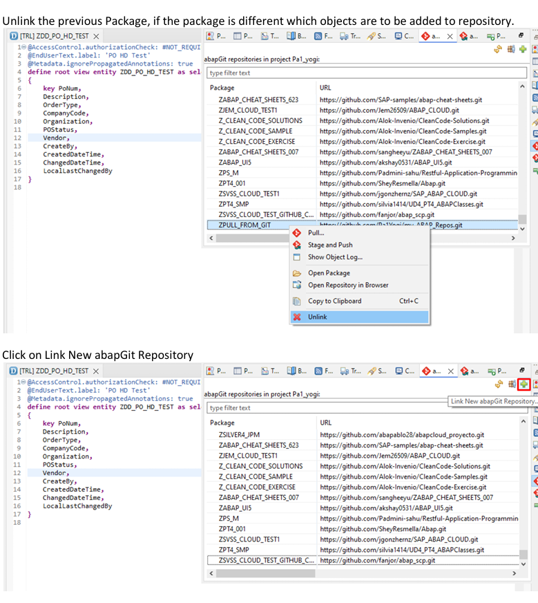The height and width of the screenshot is (603, 538).
Task: Click the abap-cheat-sheets.git URL in lower table
Action: 401,445
